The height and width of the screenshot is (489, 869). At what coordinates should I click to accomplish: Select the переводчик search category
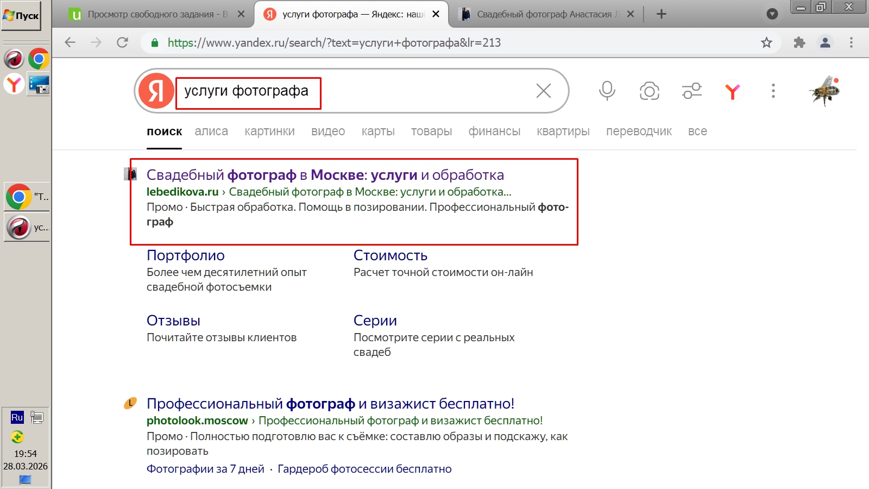pyautogui.click(x=639, y=131)
